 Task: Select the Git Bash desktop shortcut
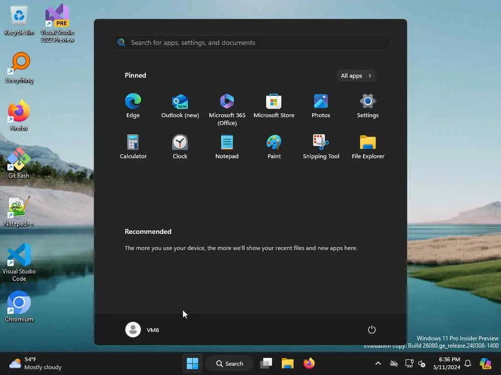tap(19, 163)
